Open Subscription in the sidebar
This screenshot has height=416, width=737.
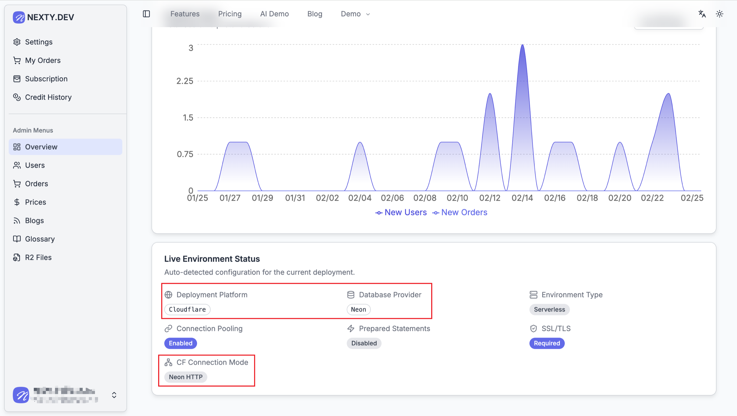pos(46,79)
